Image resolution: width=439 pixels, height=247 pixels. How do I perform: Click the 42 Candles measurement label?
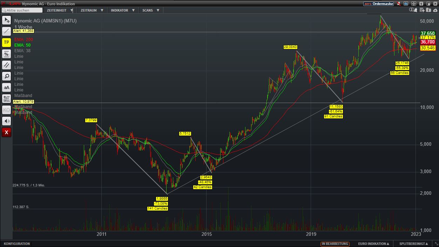click(203, 187)
